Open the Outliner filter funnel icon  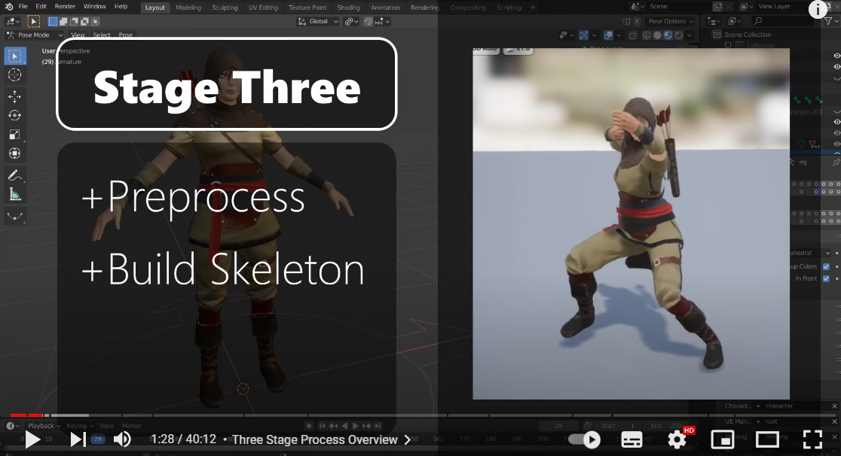coord(829,20)
